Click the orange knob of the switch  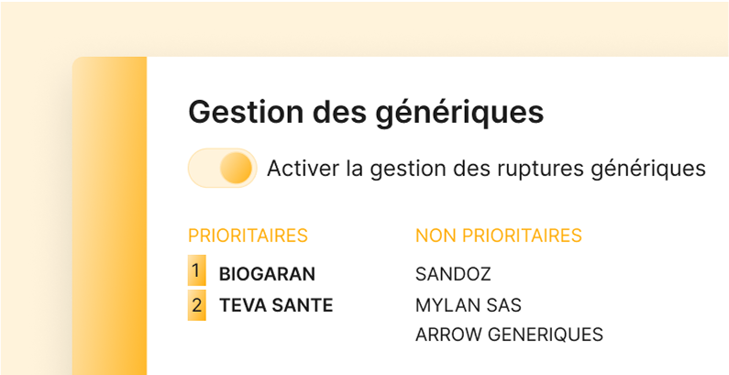(x=237, y=169)
